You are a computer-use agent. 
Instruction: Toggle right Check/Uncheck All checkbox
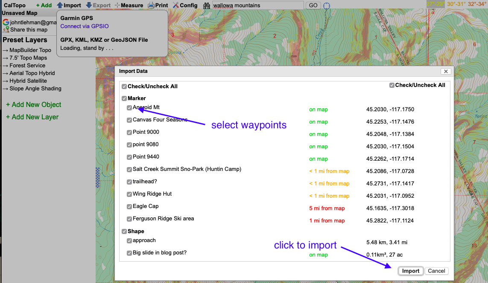tap(392, 85)
